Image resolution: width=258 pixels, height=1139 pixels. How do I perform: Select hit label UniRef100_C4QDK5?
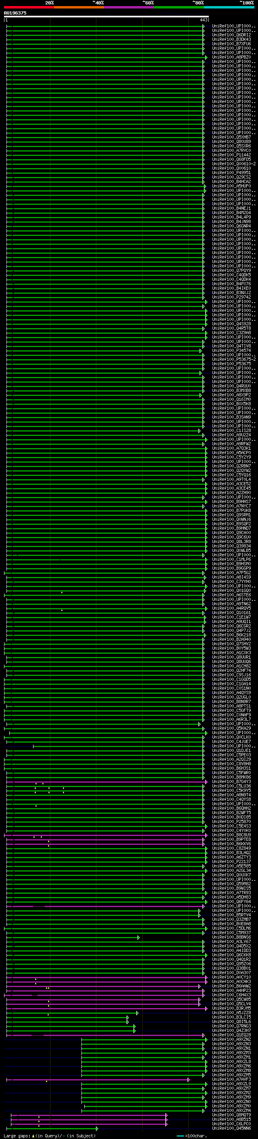(x=231, y=275)
